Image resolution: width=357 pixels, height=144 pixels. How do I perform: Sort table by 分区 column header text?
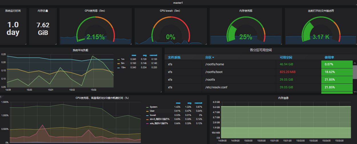point(208,57)
